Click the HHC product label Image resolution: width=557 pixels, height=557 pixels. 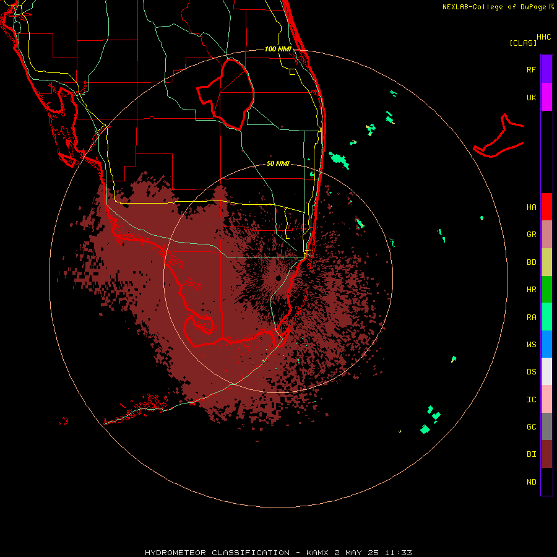[544, 37]
